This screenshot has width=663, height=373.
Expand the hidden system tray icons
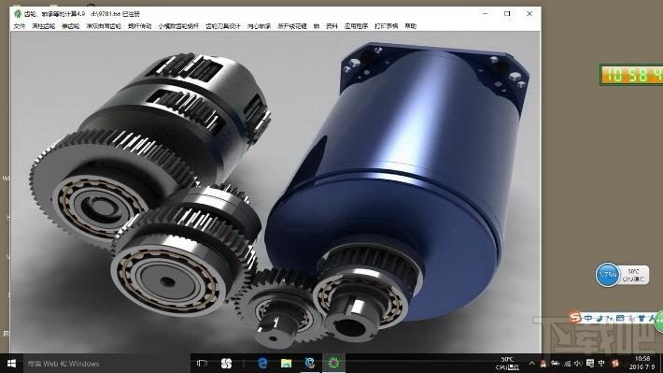pyautogui.click(x=531, y=364)
